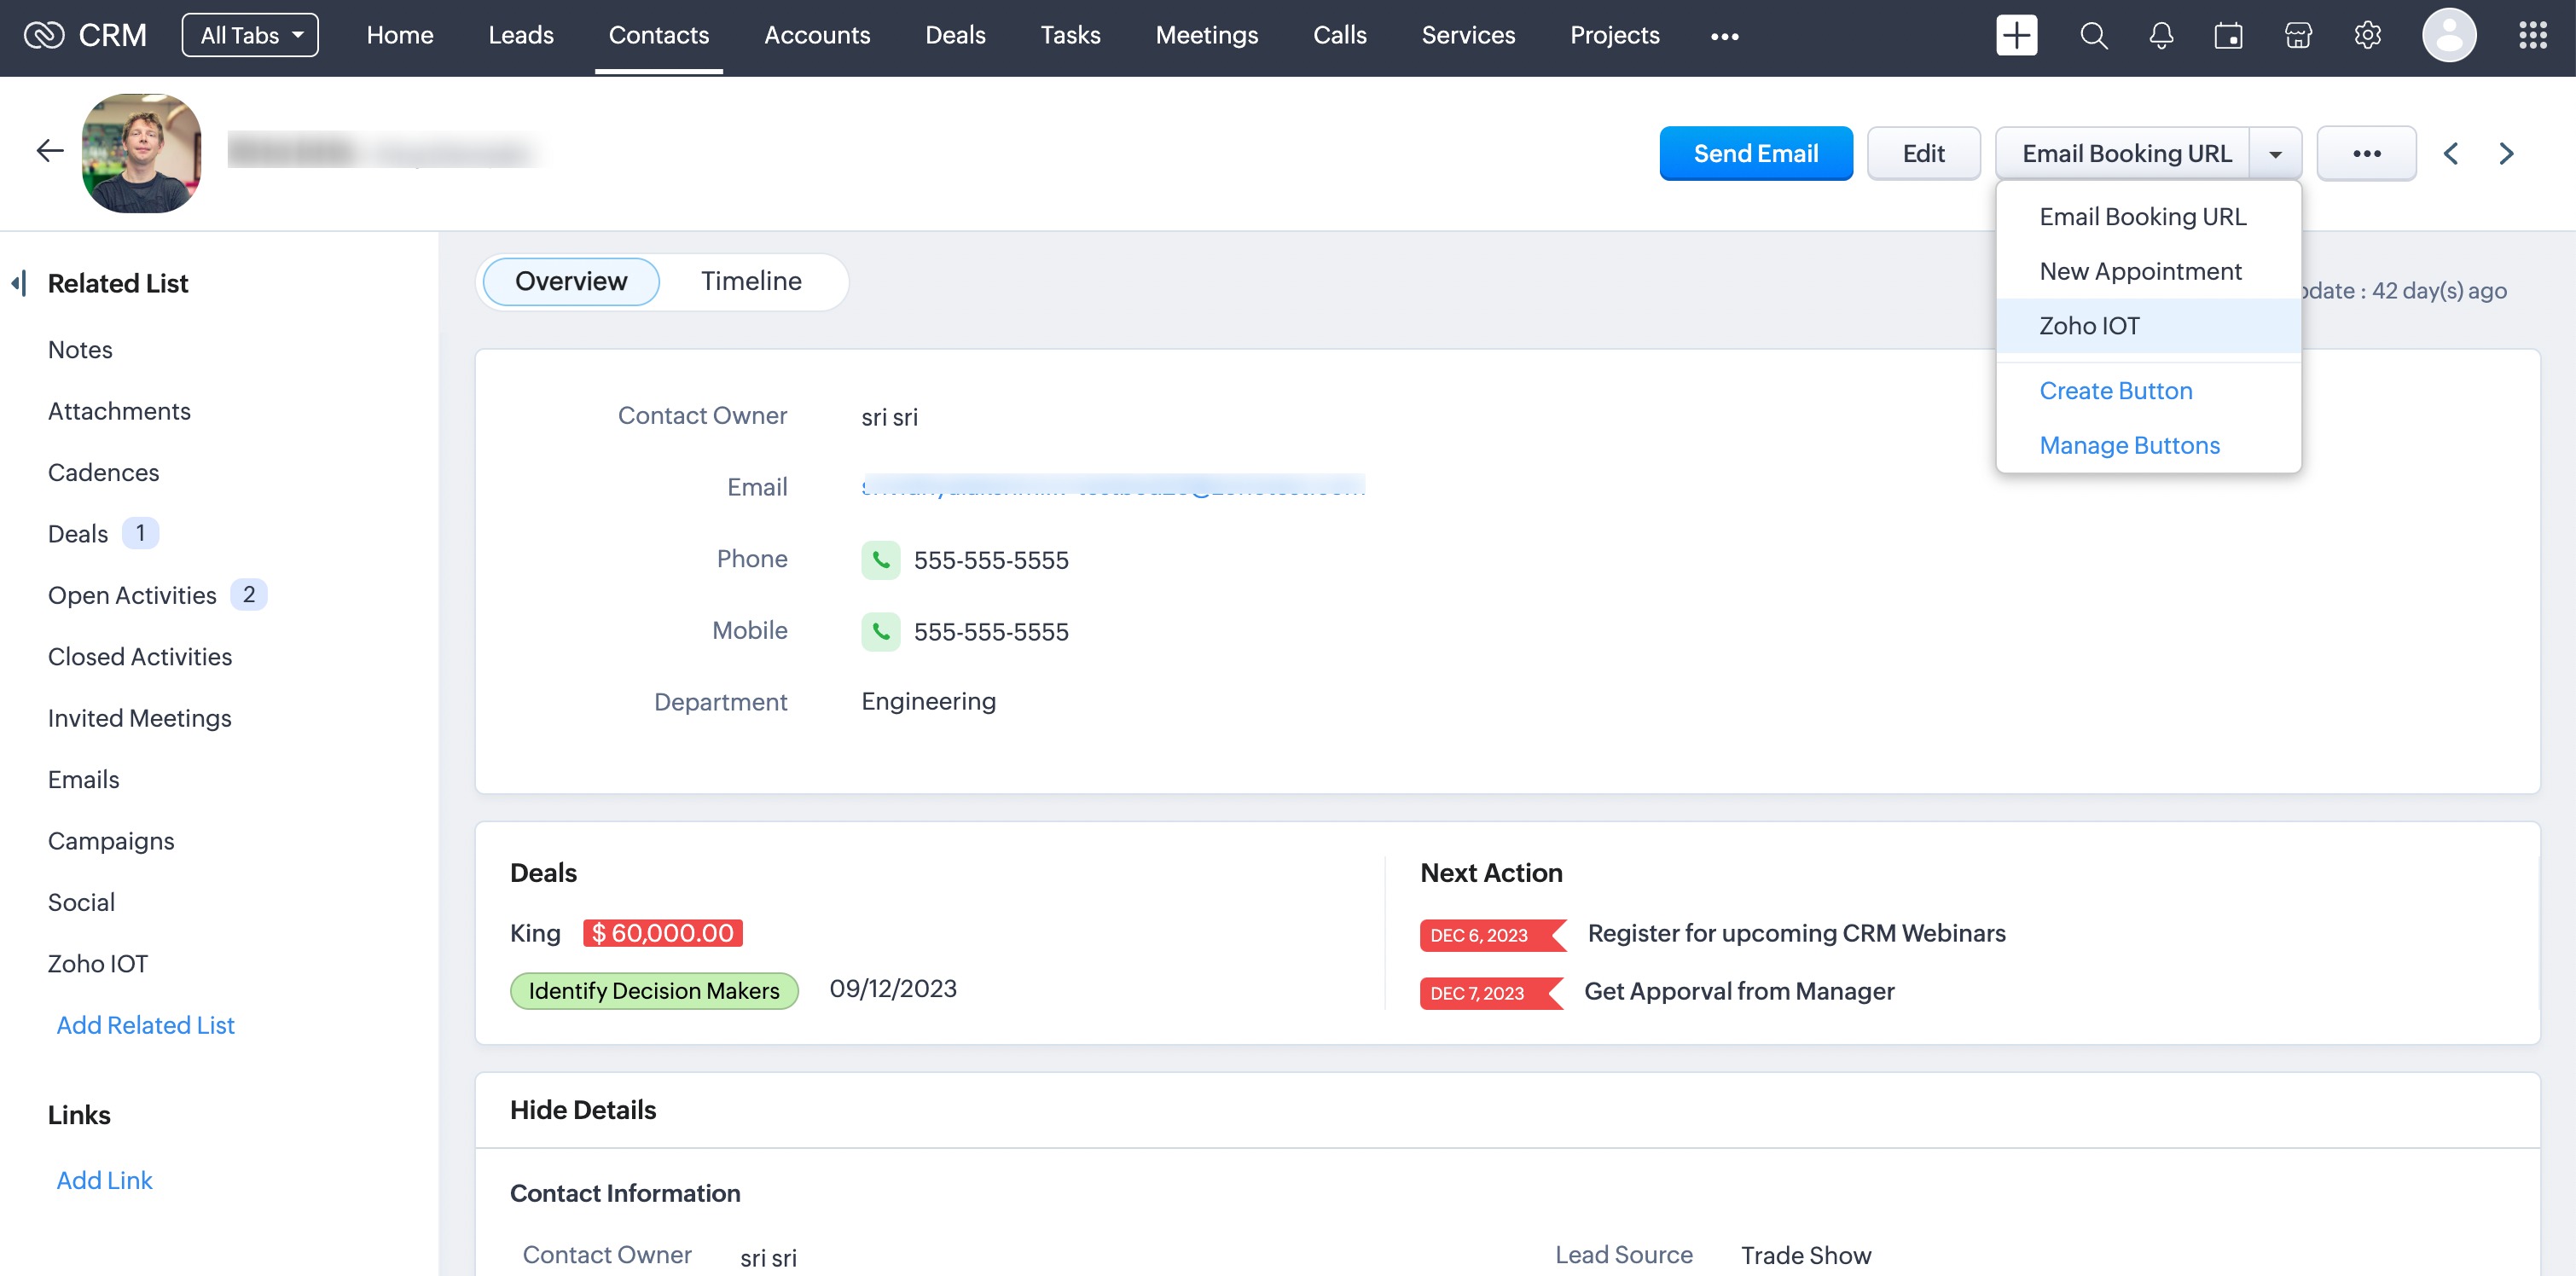Open the marketplace store icon
Screen dimensions: 2576x1276
[2298, 36]
